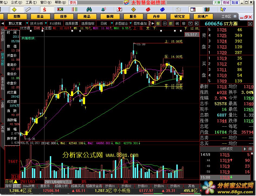Open the binoculars search tool

[x=89, y=9]
